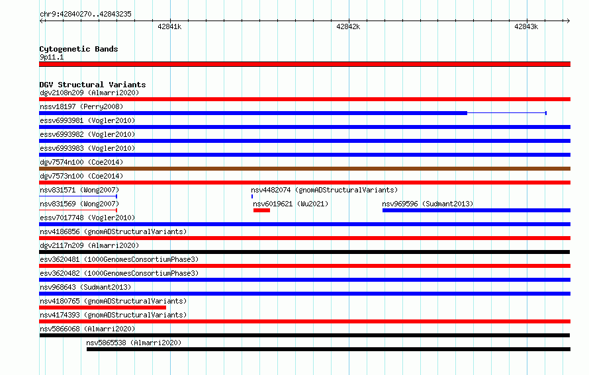This screenshot has height=375, width=589.
Task: Select the thin blue nsv831571 line
Action: coord(78,196)
